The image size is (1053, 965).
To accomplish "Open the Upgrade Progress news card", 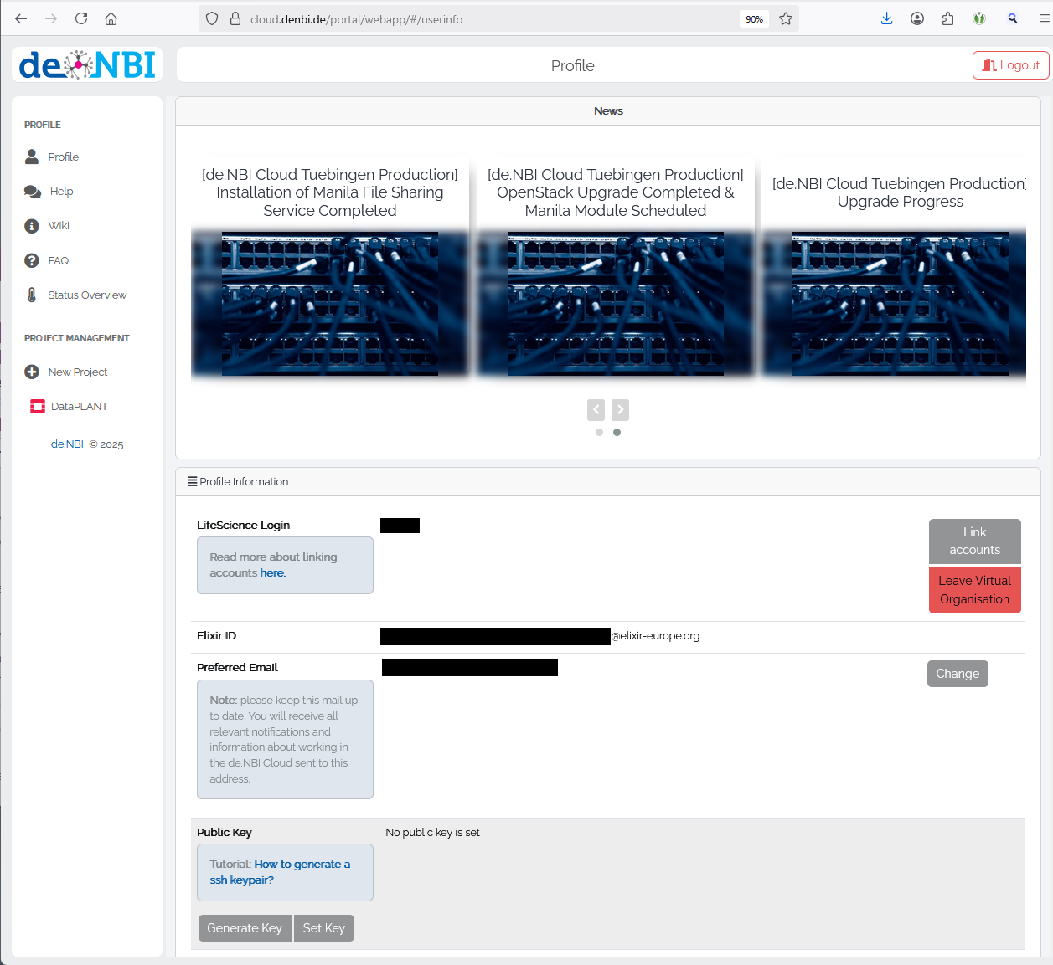I will point(895,268).
